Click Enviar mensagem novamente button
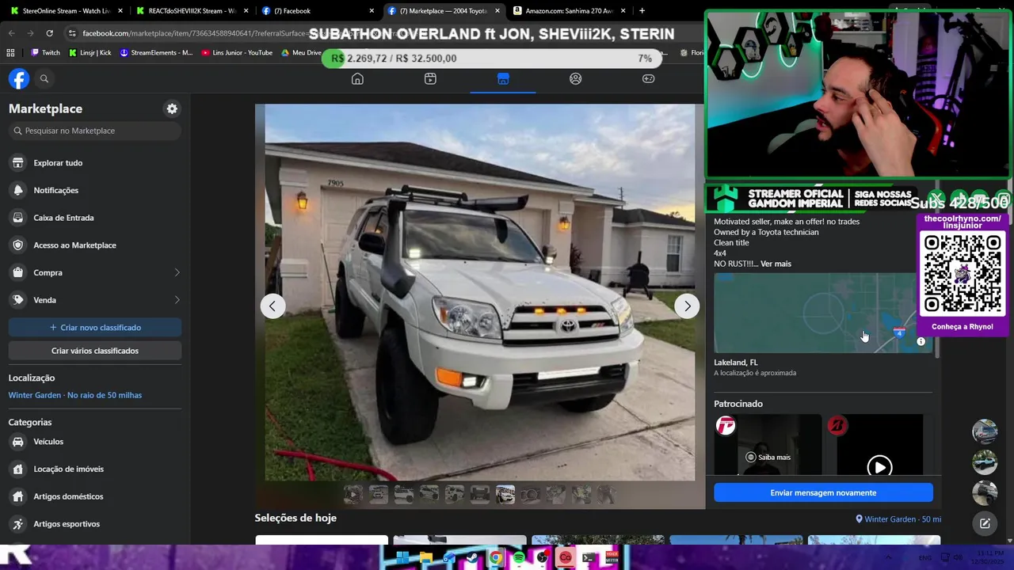 pos(823,492)
